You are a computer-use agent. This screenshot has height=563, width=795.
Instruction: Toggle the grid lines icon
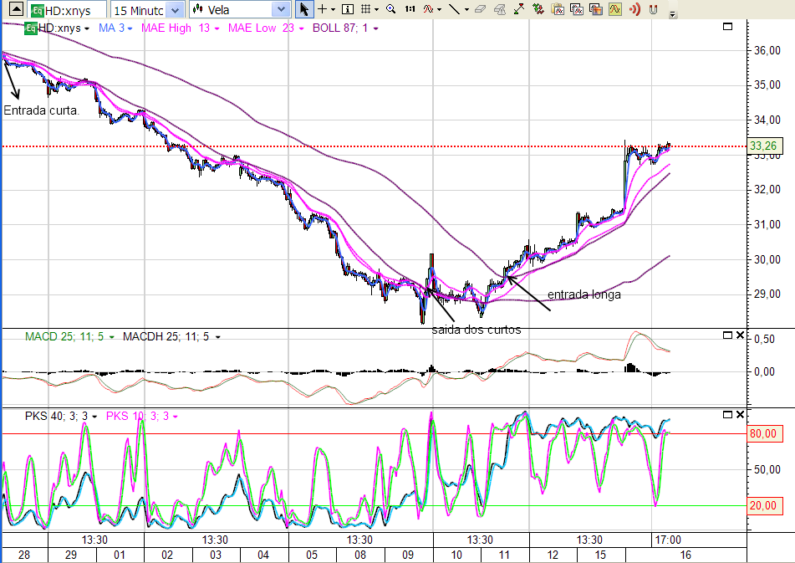[x=367, y=9]
